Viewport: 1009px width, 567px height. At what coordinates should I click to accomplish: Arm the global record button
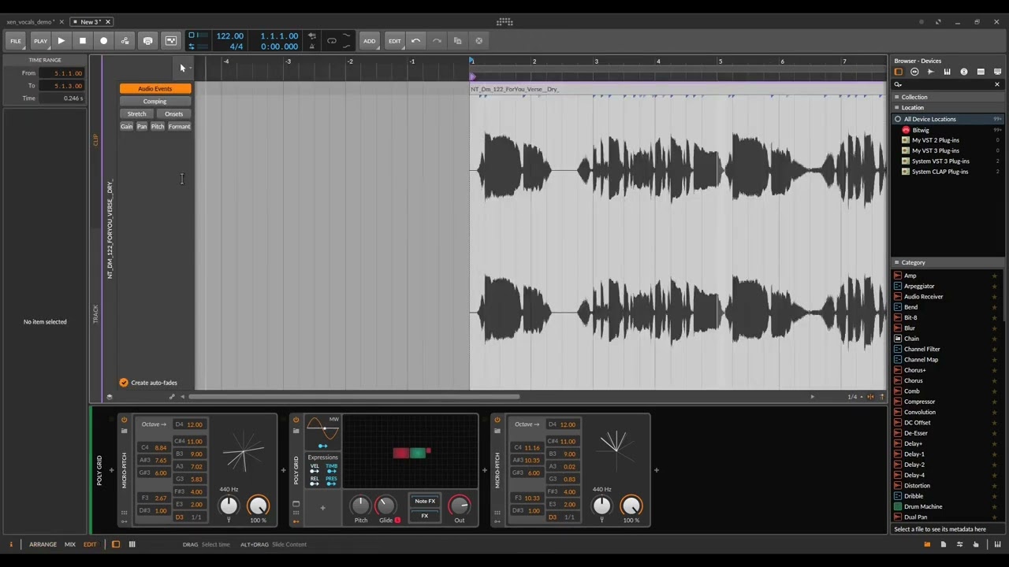tap(103, 41)
